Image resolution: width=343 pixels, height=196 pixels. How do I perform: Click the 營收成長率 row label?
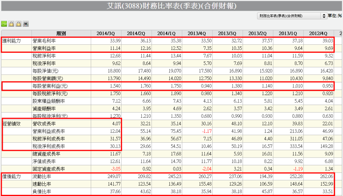[44, 124]
